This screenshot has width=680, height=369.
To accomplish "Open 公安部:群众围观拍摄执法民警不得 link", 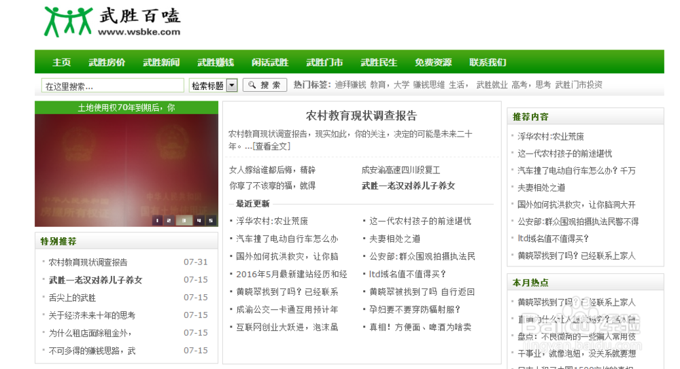I will 578,222.
